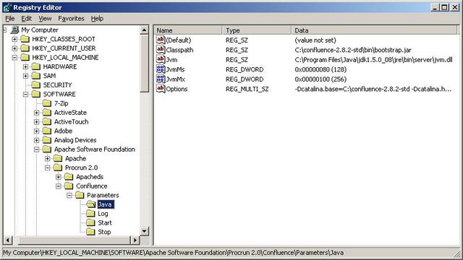Click the JvmMs DWORD binary icon
This screenshot has width=463, height=260.
coord(161,69)
